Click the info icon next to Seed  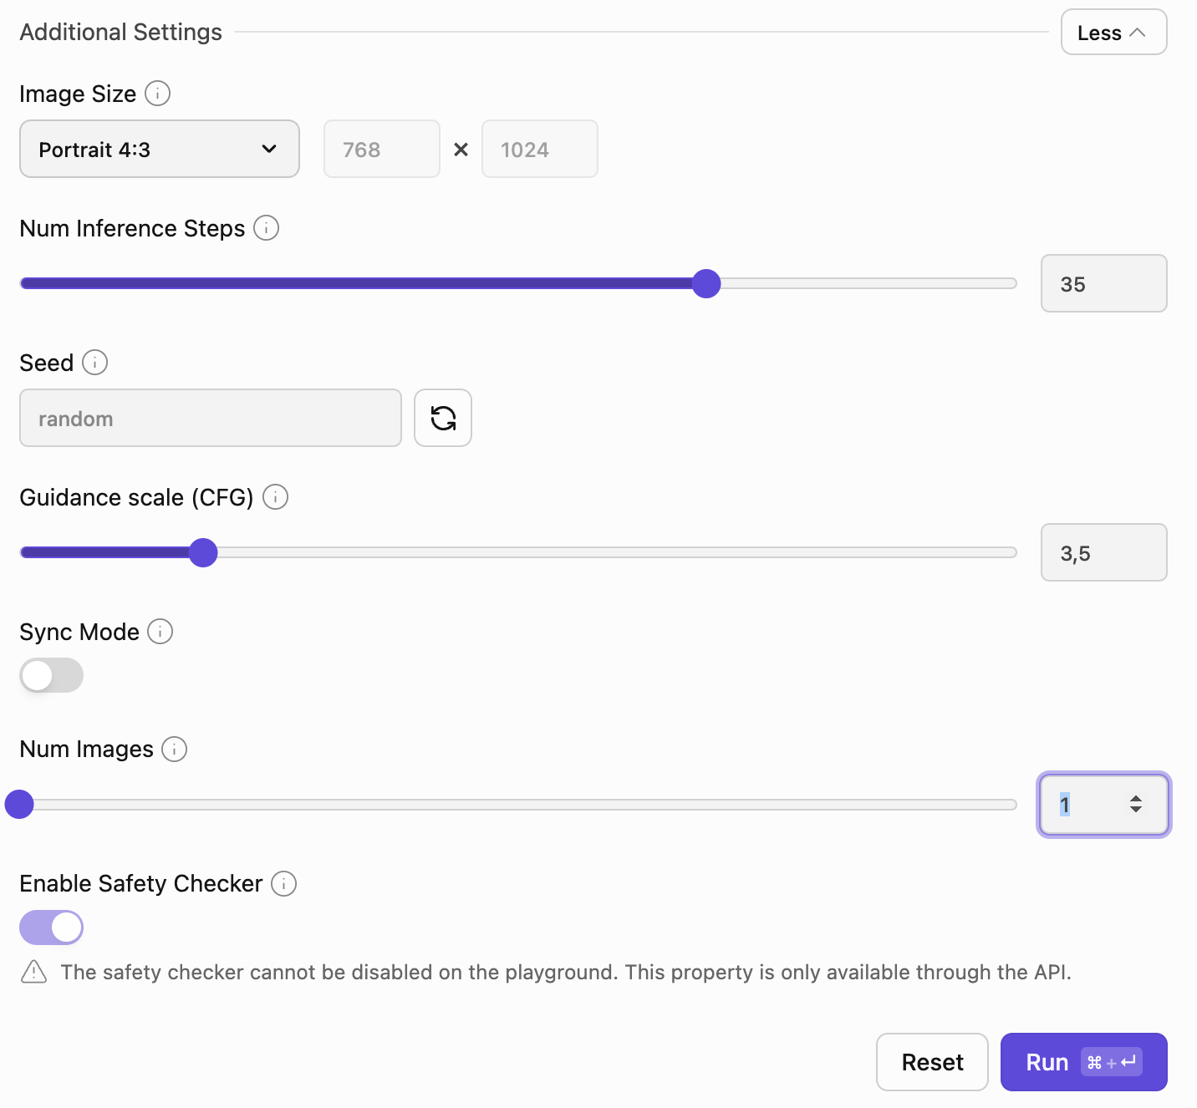94,363
